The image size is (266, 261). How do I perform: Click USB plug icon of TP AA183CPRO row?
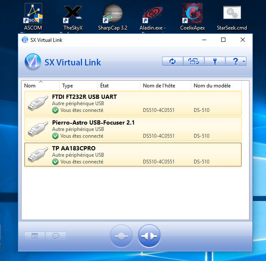(x=38, y=155)
